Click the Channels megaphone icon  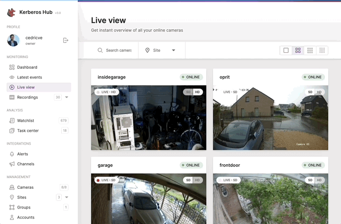[12, 164]
